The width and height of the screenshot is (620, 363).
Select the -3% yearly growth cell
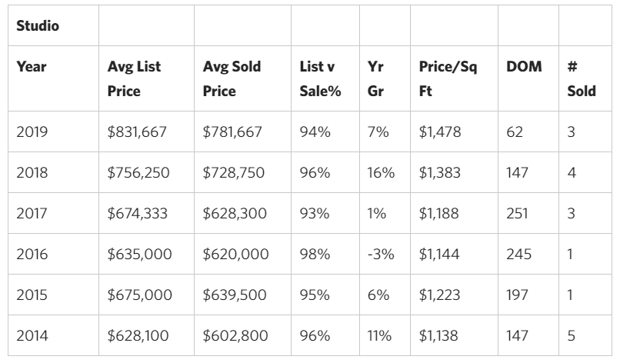(381, 255)
